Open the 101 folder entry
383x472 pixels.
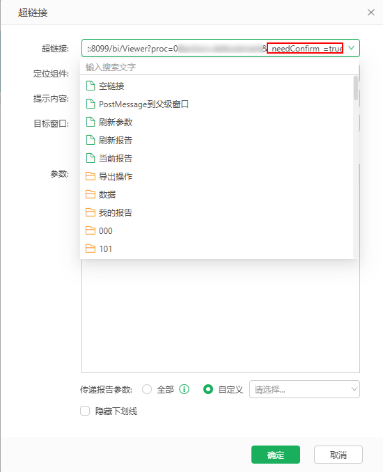coord(217,249)
